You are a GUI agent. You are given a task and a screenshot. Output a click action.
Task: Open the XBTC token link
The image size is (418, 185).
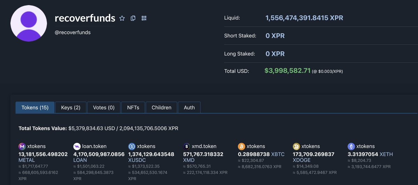click(x=278, y=154)
